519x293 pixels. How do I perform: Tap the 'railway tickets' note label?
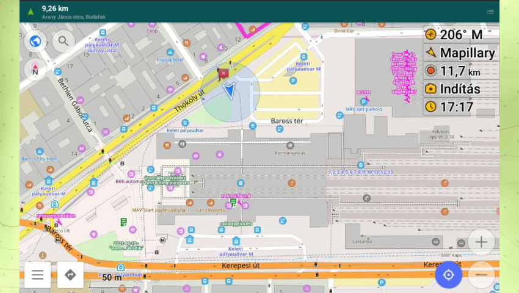tap(236, 224)
